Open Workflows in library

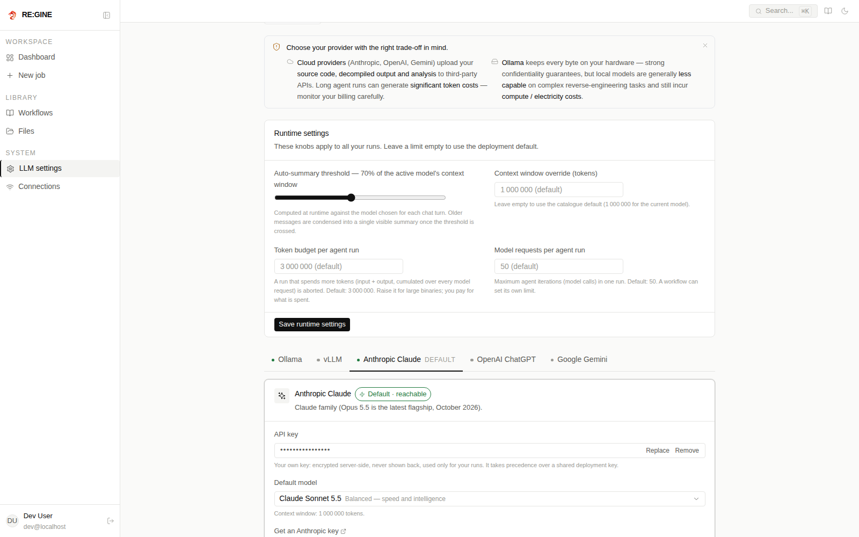point(60,113)
